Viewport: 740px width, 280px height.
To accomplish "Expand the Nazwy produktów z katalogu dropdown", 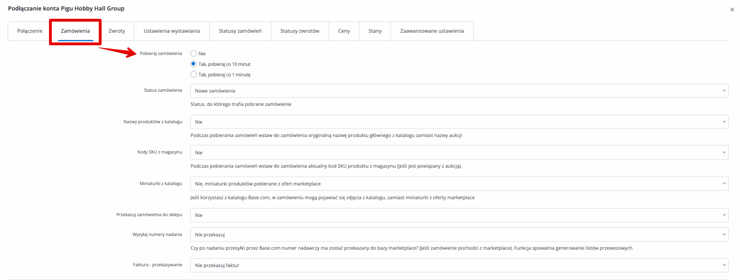I will (x=459, y=122).
